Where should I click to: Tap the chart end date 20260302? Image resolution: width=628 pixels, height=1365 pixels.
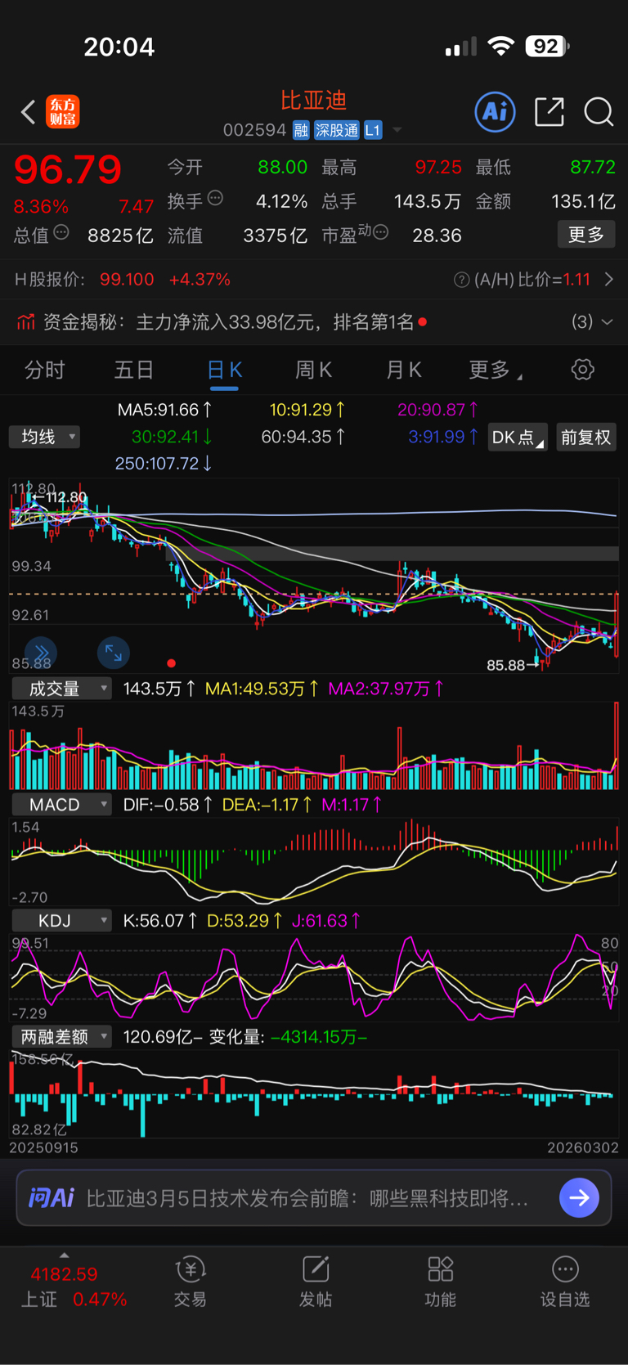click(583, 1147)
